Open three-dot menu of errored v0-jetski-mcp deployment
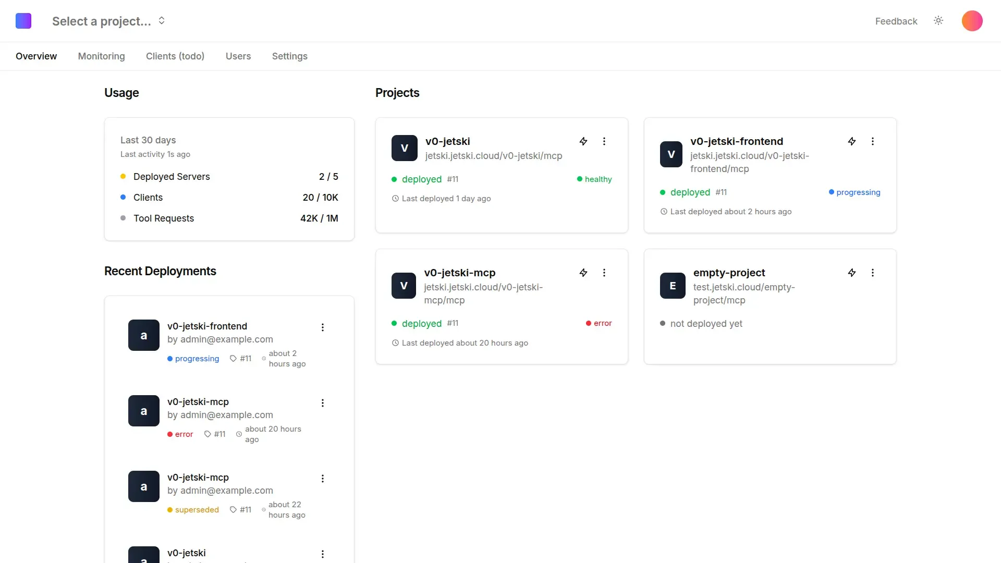1001x563 pixels. 323,403
